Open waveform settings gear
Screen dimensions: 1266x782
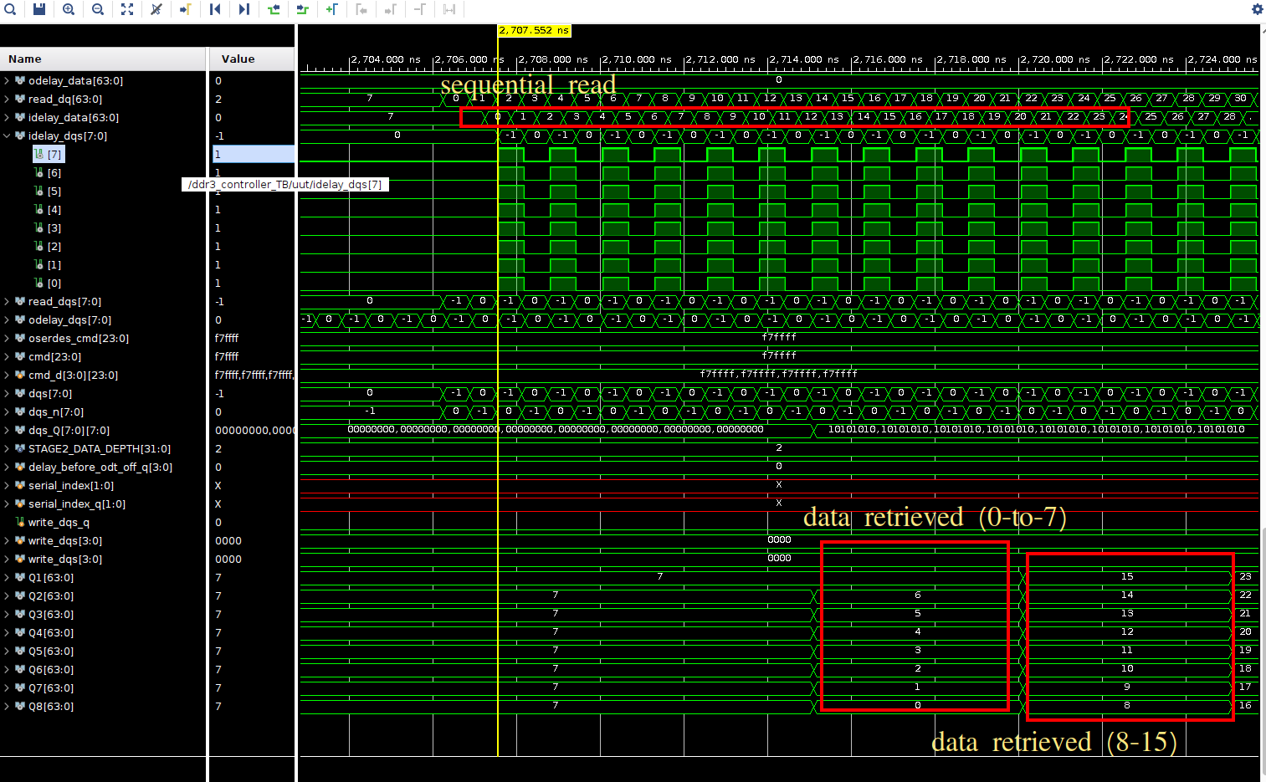point(1257,9)
